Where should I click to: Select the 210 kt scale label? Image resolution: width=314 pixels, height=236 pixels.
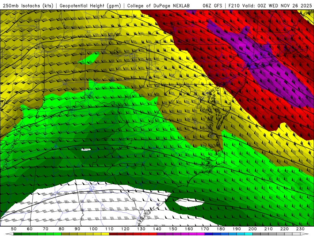(268, 229)
